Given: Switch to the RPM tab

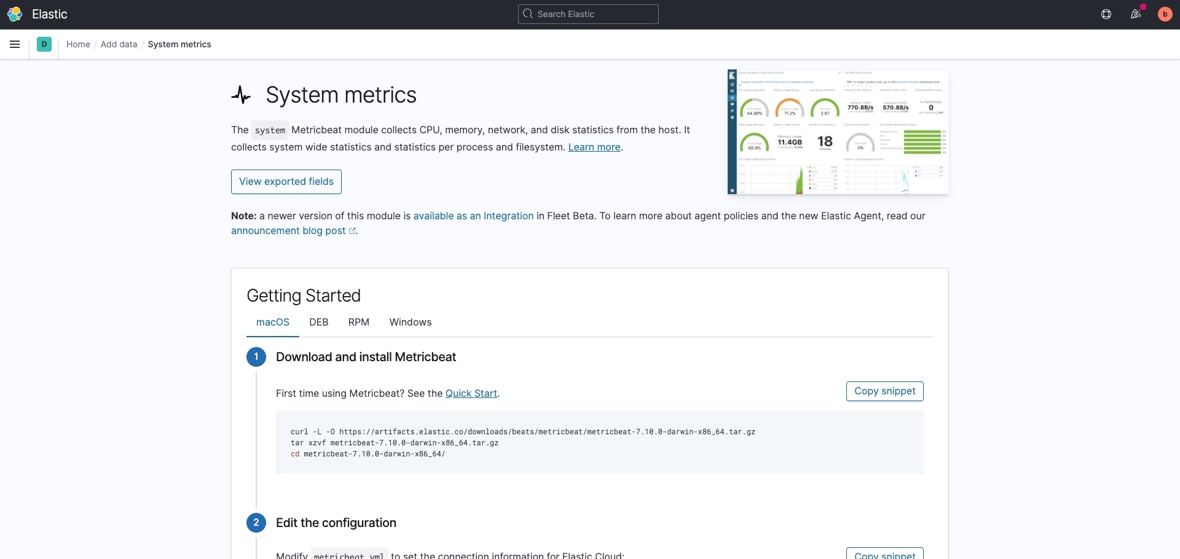Looking at the screenshot, I should pyautogui.click(x=359, y=322).
